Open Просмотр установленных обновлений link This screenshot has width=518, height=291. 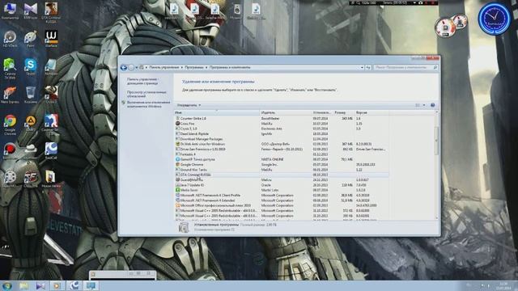[146, 94]
